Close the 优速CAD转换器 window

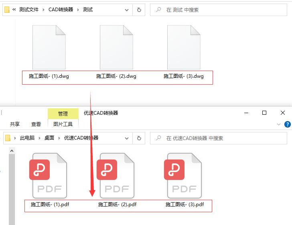point(282,113)
